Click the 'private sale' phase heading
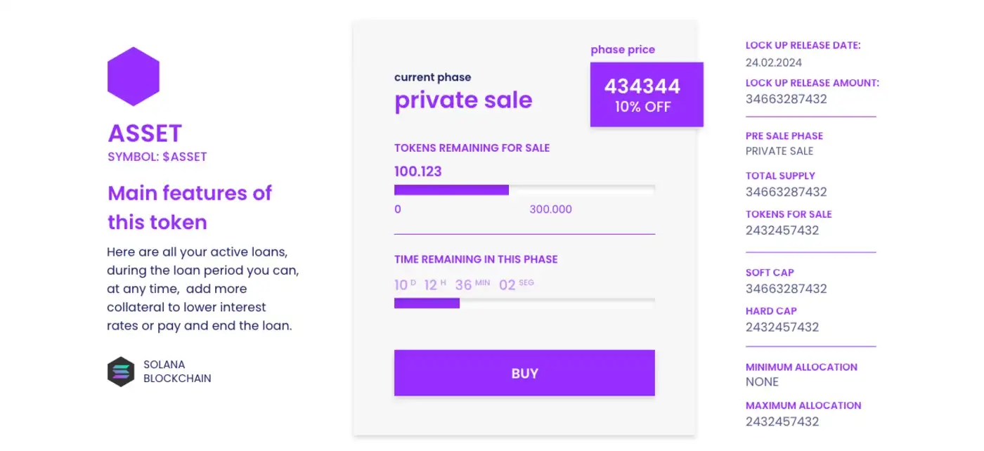The height and width of the screenshot is (451, 984). 463,100
